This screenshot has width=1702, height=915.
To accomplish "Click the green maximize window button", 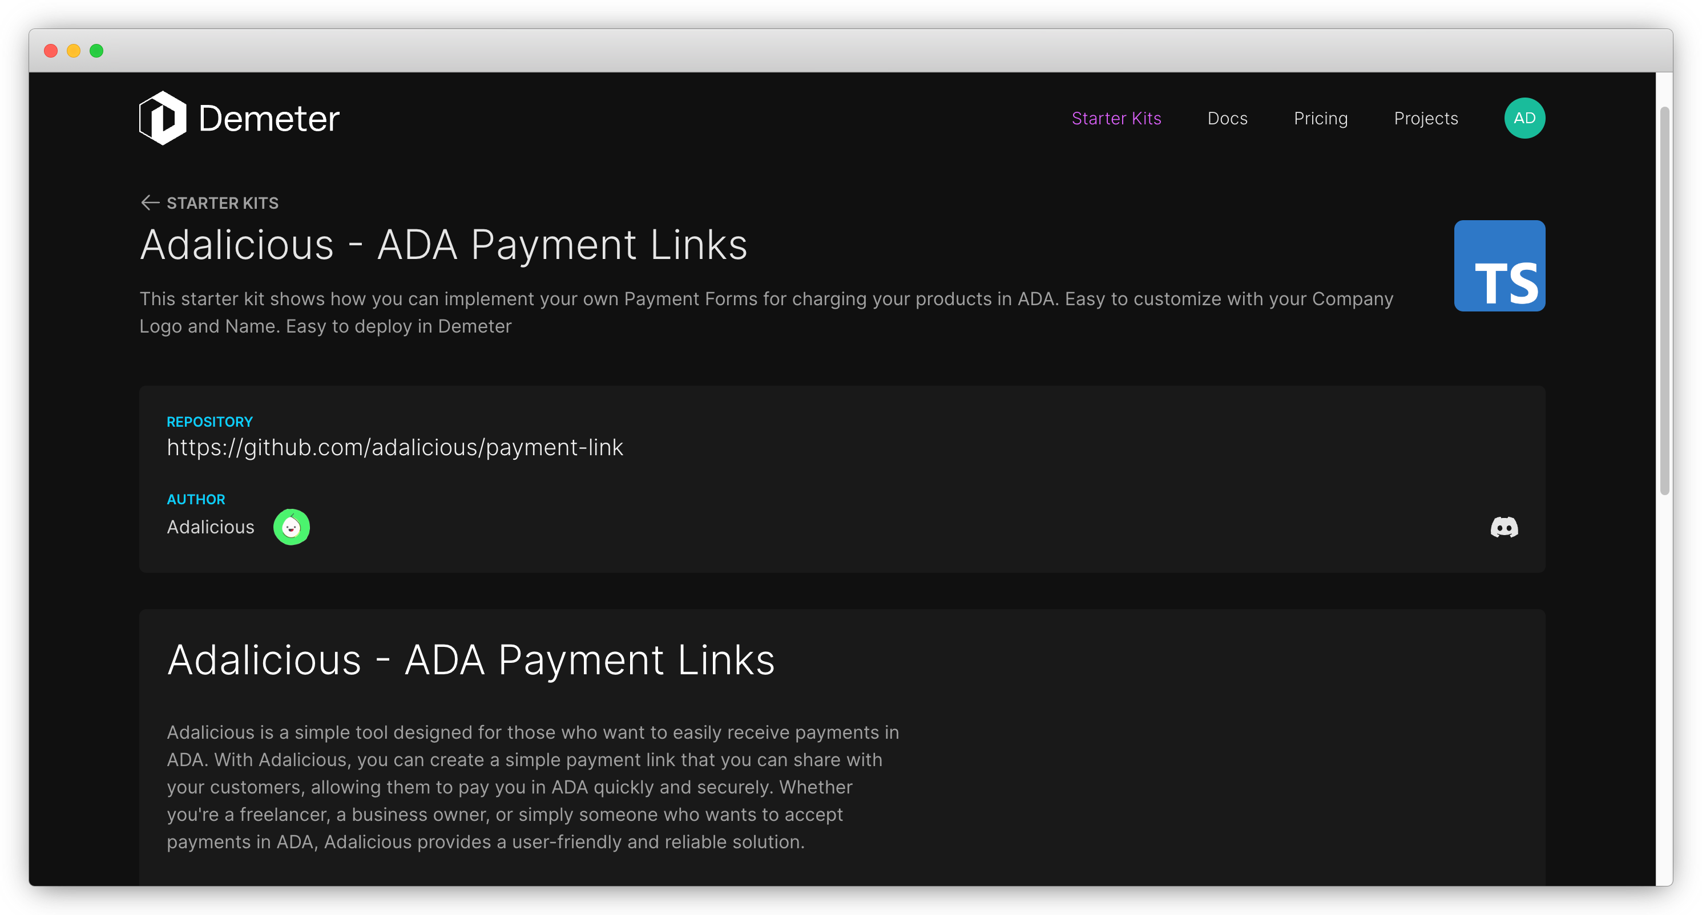I will (96, 51).
